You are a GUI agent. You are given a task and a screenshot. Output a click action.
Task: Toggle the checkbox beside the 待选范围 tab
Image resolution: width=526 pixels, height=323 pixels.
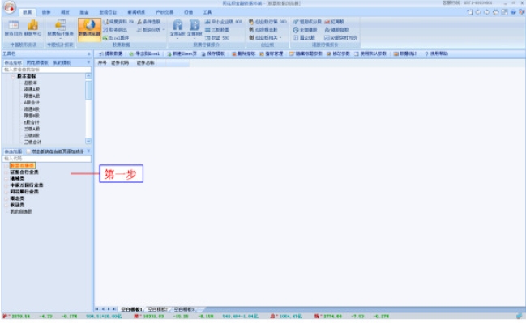(28, 151)
